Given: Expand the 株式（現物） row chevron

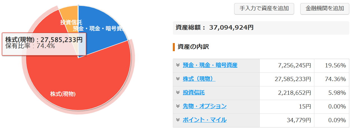Looking at the screenshot, I should [178, 79].
